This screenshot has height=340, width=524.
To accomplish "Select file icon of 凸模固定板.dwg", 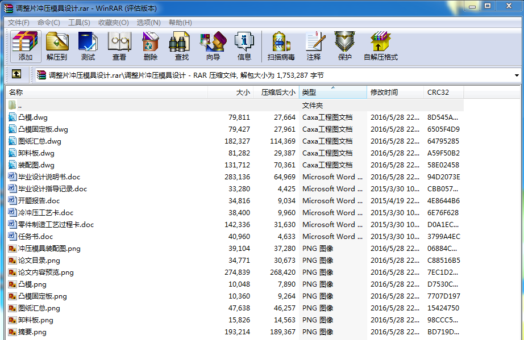I will tap(13, 129).
